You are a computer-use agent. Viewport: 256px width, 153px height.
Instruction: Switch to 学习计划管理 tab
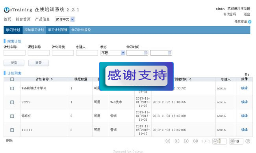pyautogui.click(x=58, y=30)
